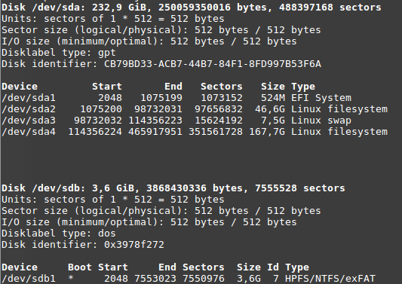Click the /dev/sda1 device entry
Image resolution: width=402 pixels, height=284 pixels.
pyautogui.click(x=29, y=98)
